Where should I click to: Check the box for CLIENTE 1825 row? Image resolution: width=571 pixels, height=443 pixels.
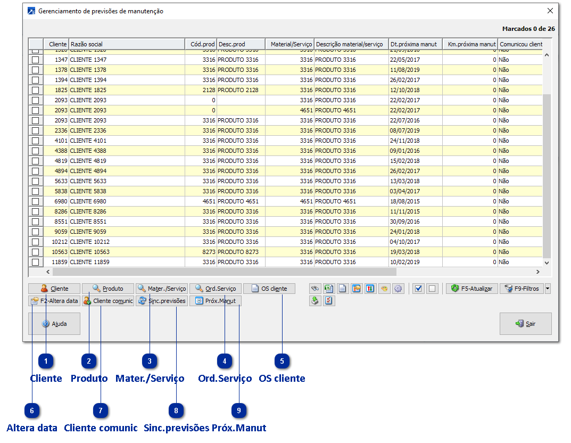coord(36,90)
